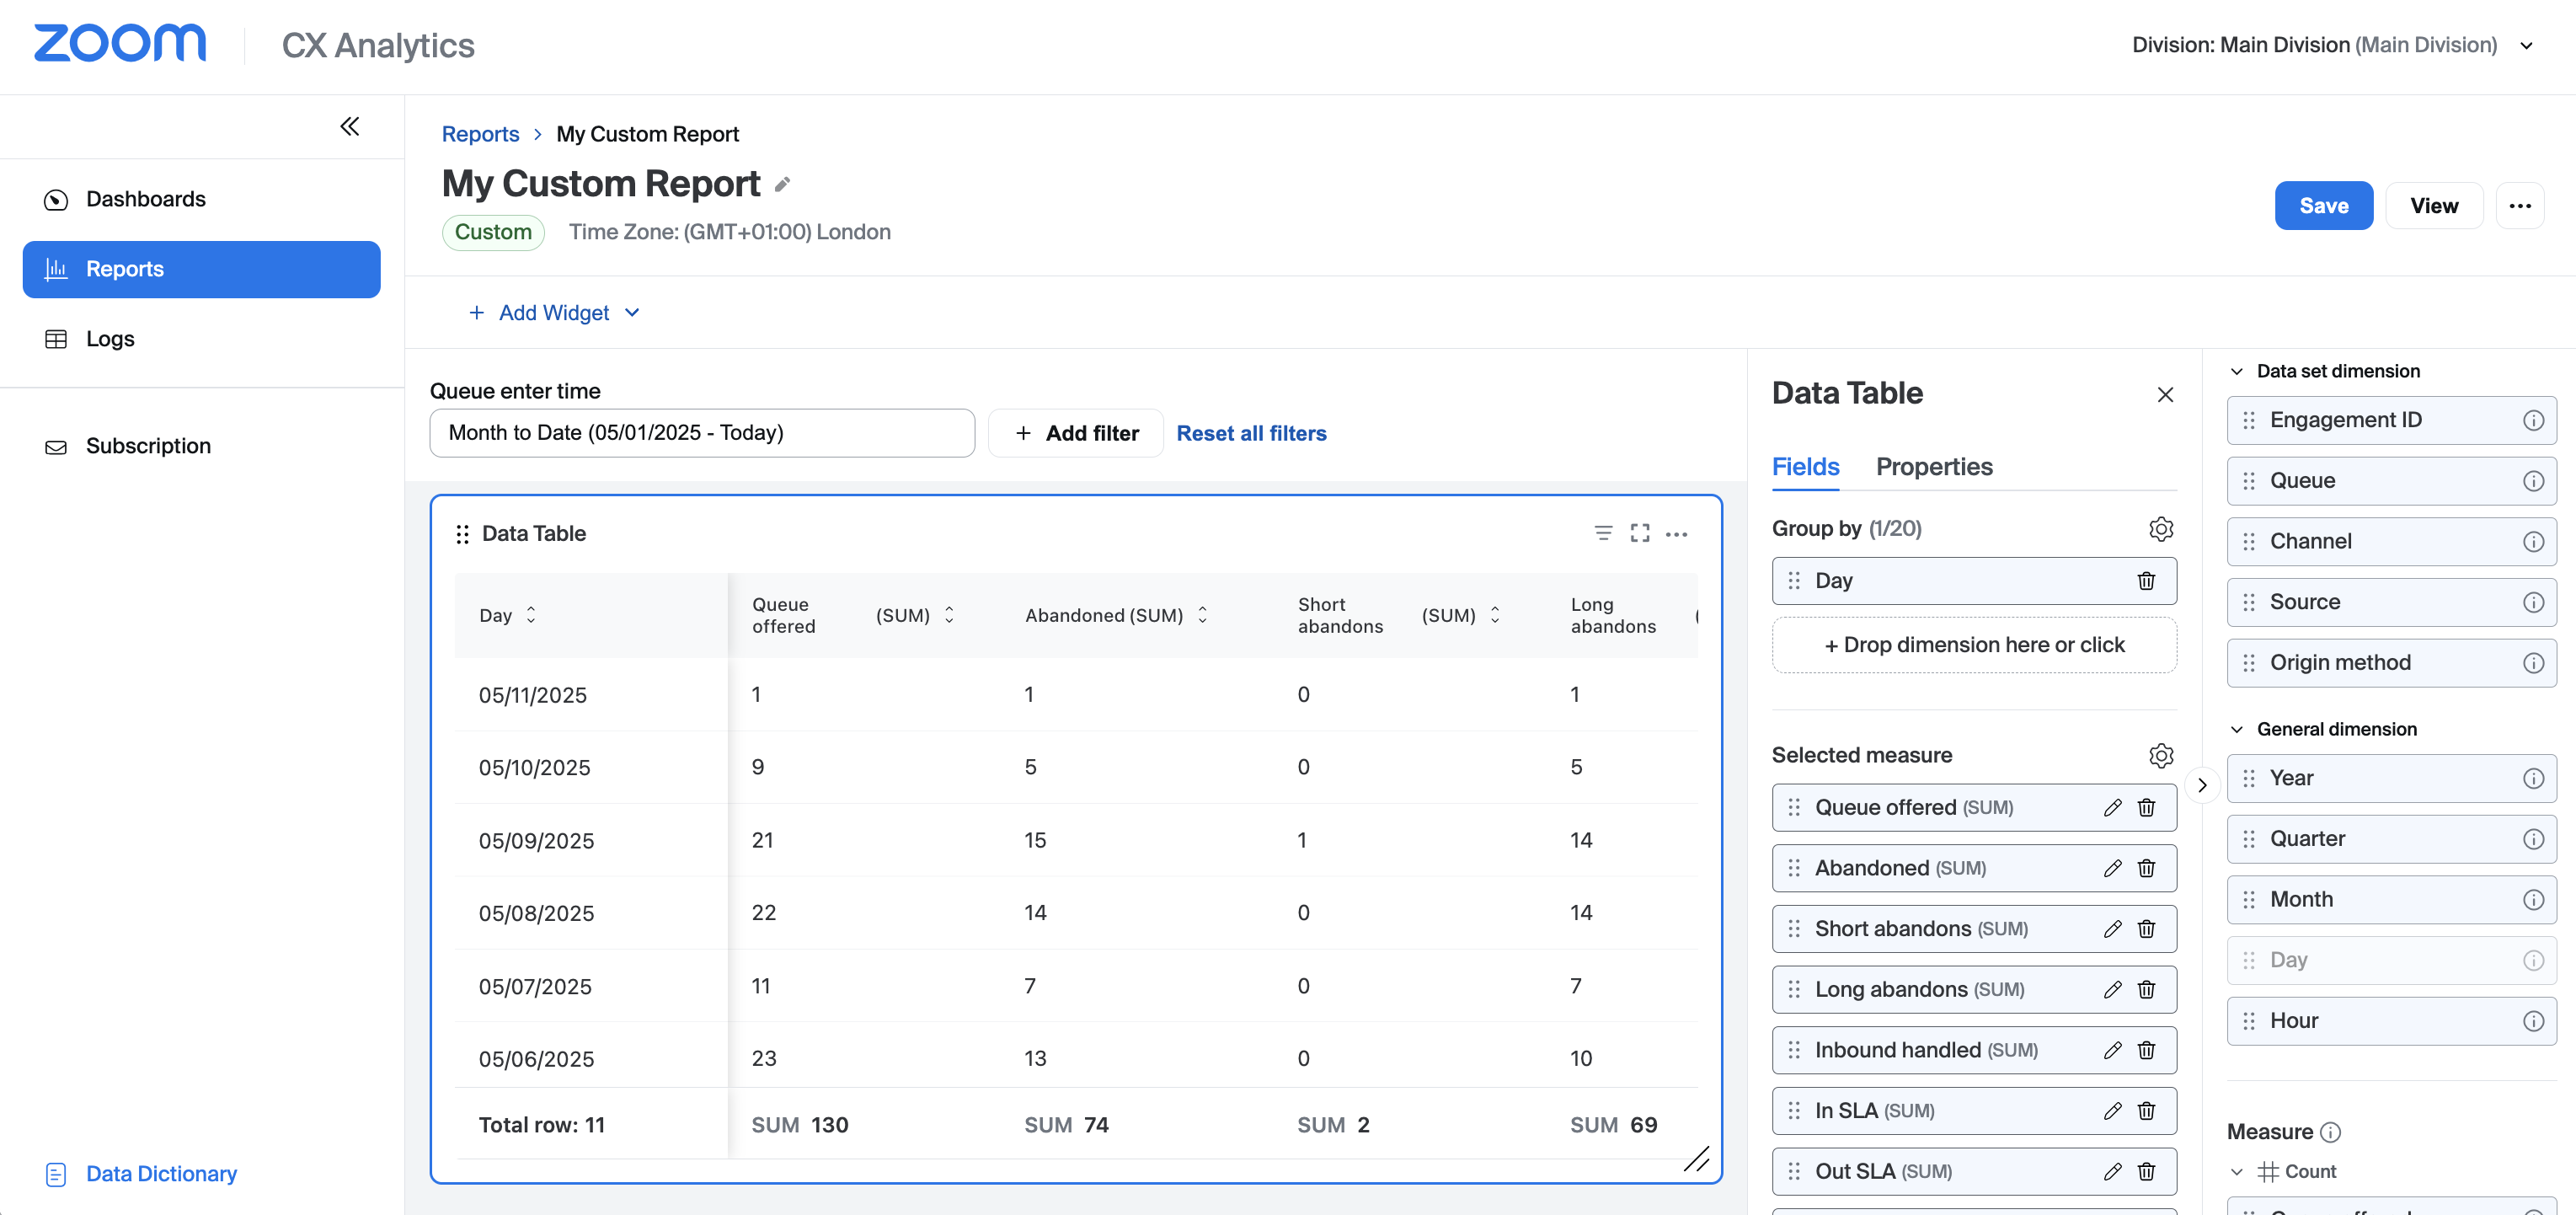
Task: Collapse the left sidebar with double chevron
Action: coord(349,126)
